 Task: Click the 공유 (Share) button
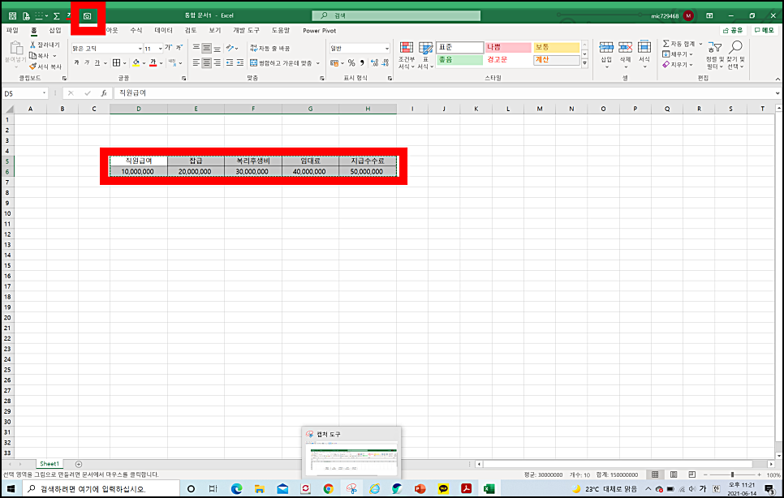[733, 31]
